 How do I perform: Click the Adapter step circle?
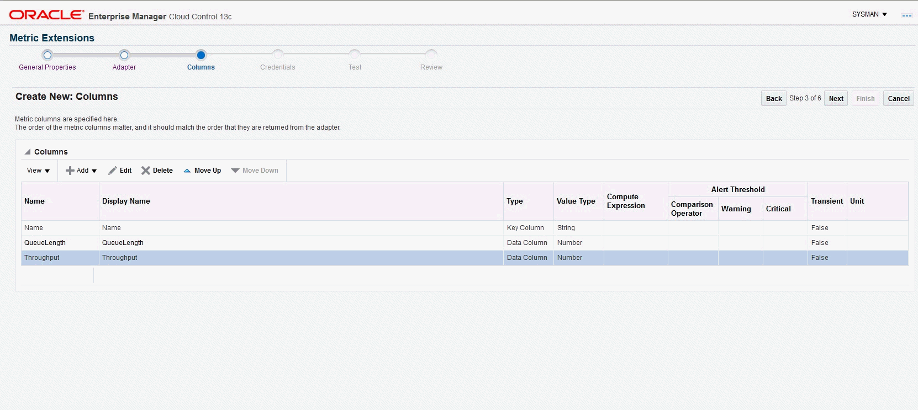pos(124,55)
